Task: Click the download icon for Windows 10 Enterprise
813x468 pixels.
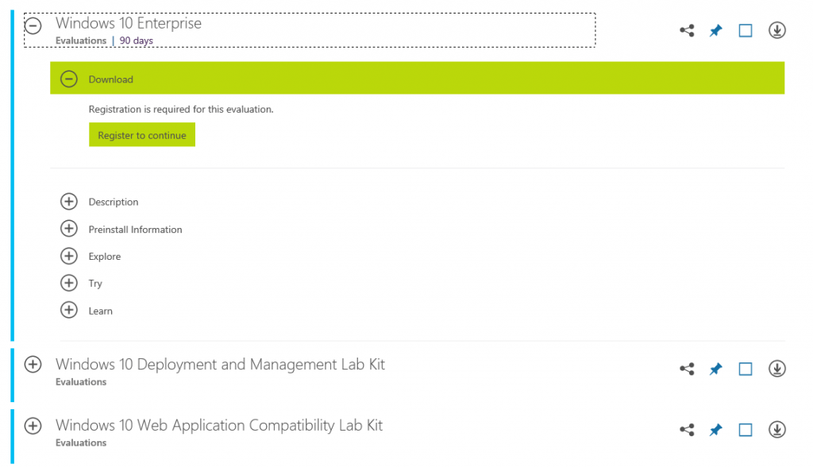Action: pos(776,29)
